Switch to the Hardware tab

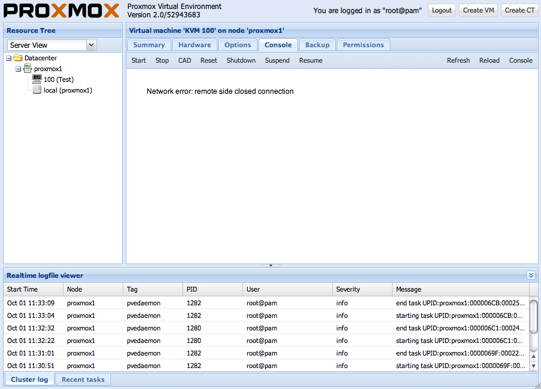click(x=194, y=45)
